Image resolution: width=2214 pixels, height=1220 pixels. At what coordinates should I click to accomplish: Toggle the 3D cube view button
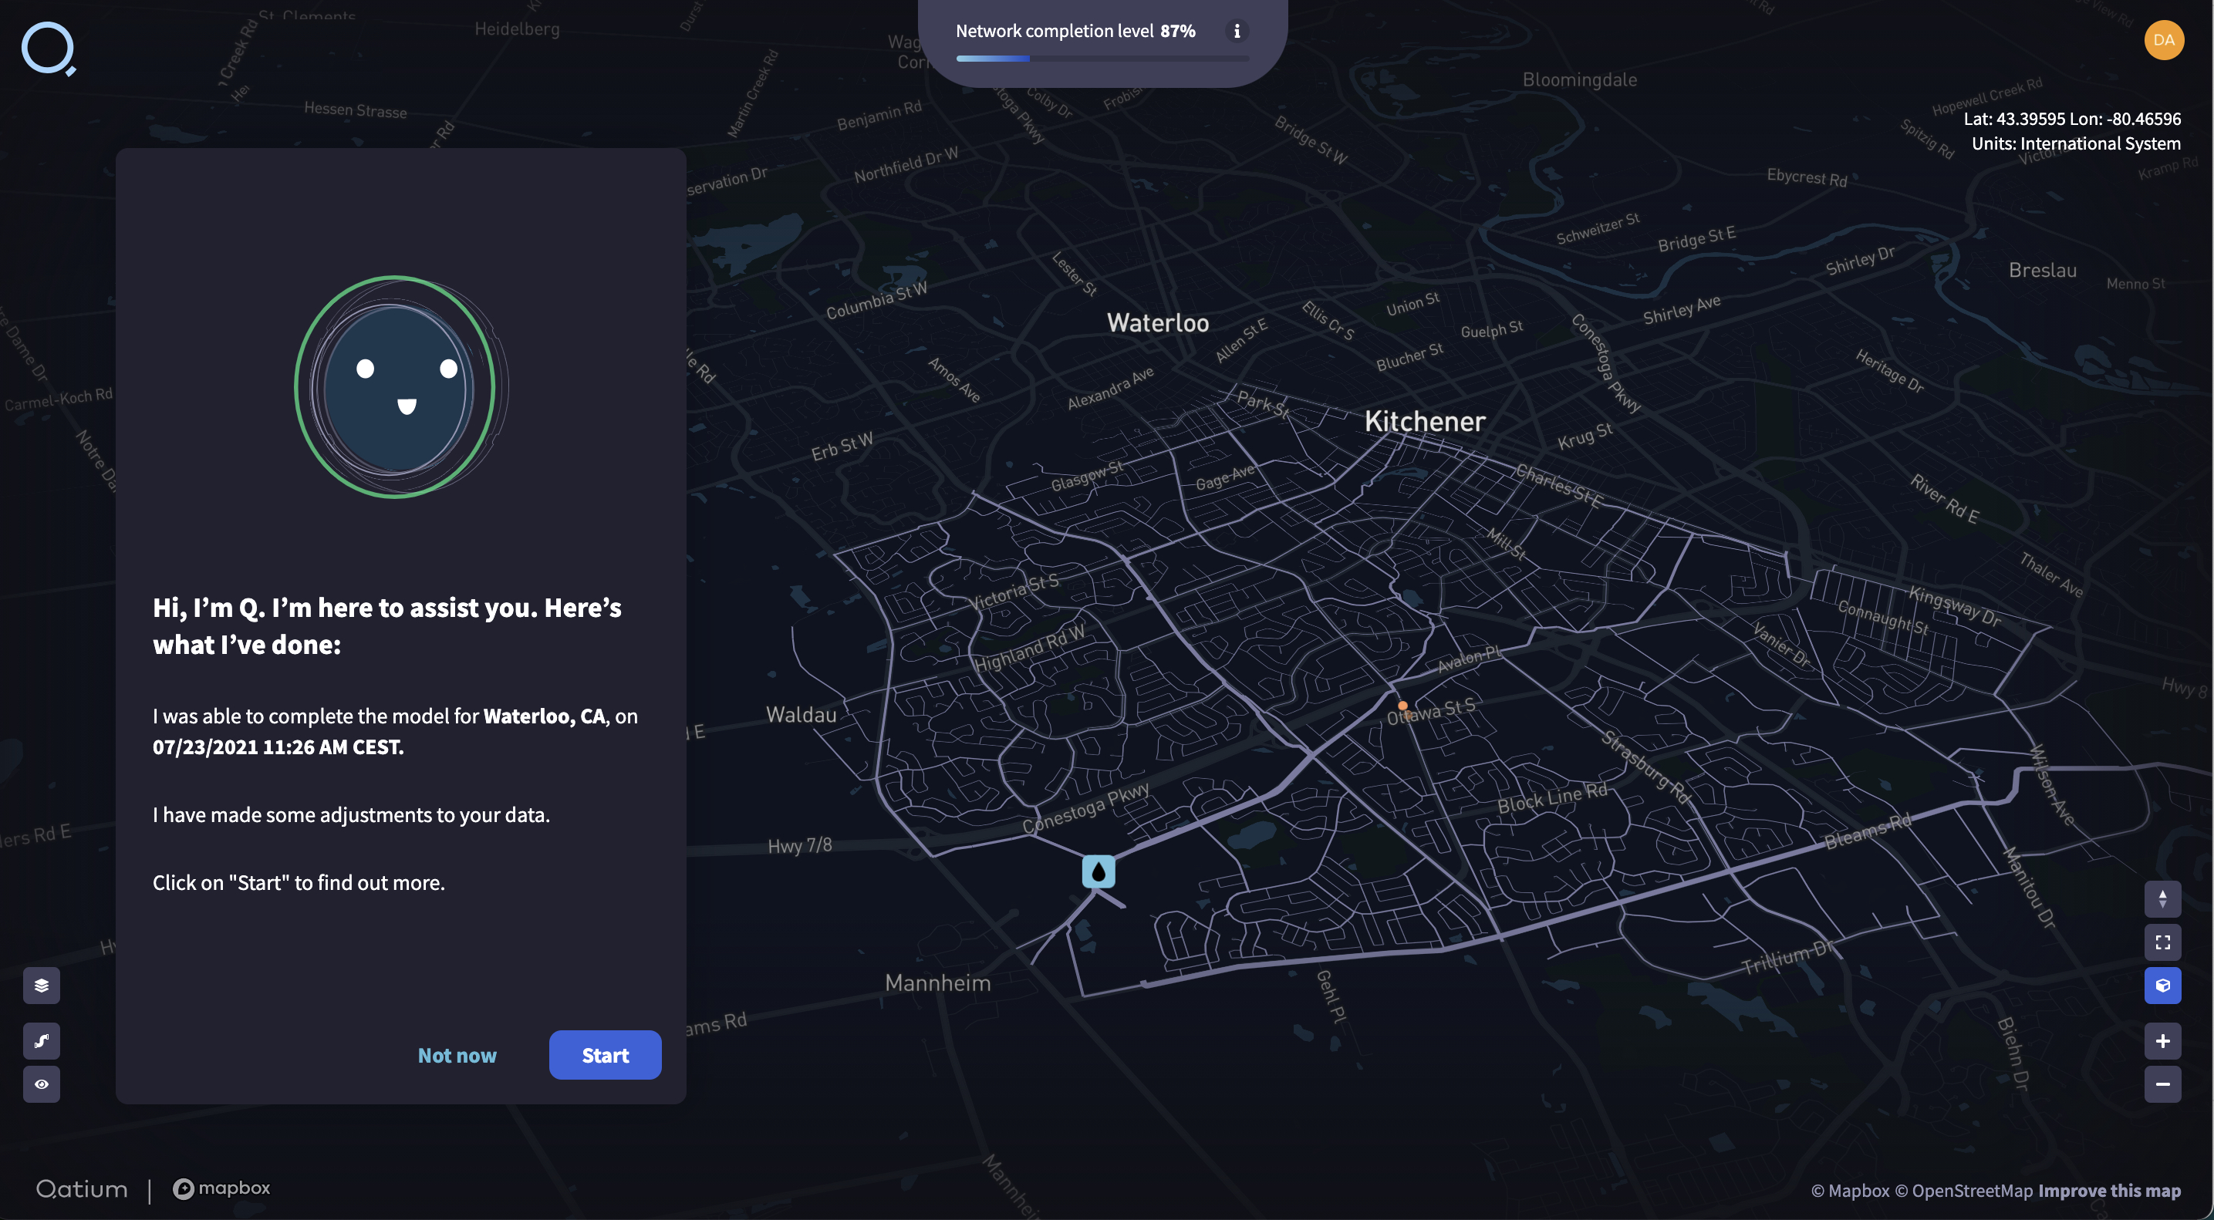coord(2162,986)
